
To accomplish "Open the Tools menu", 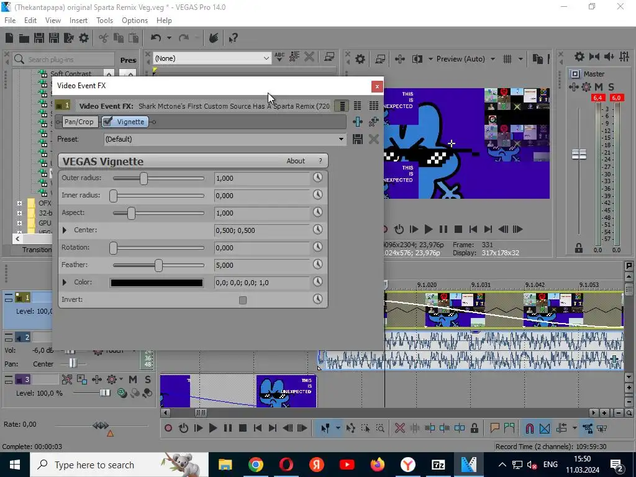I will [x=104, y=20].
